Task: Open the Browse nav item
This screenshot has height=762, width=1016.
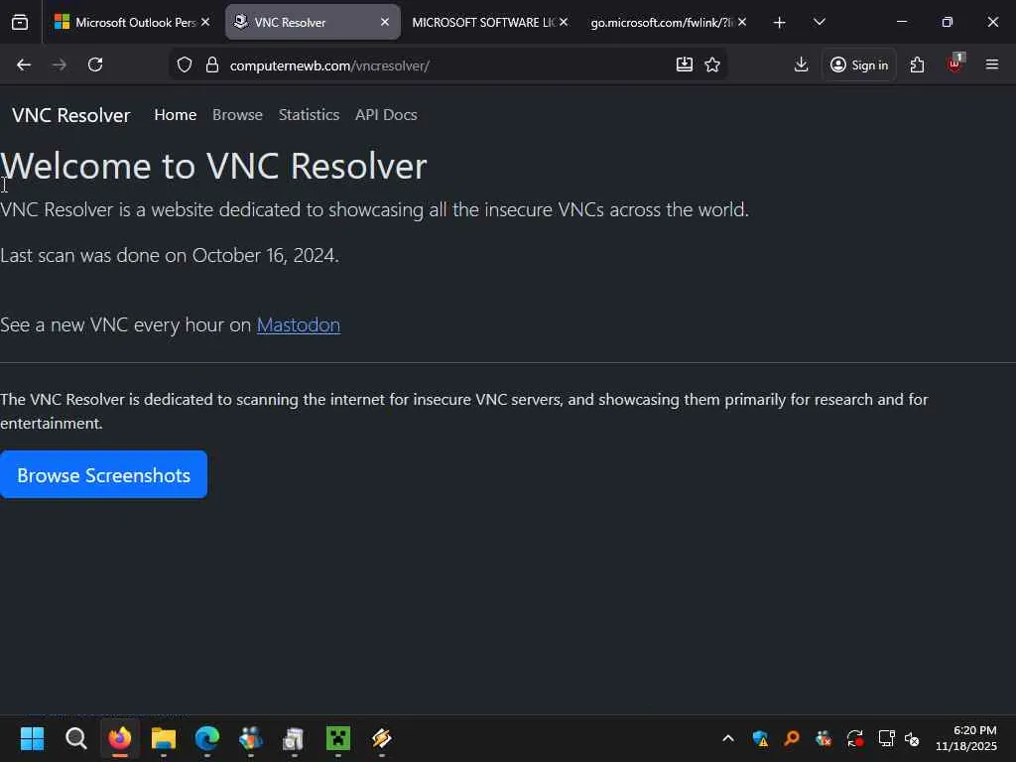Action: (x=238, y=115)
